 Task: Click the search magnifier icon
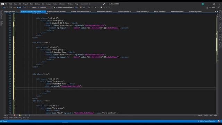point(104,4)
